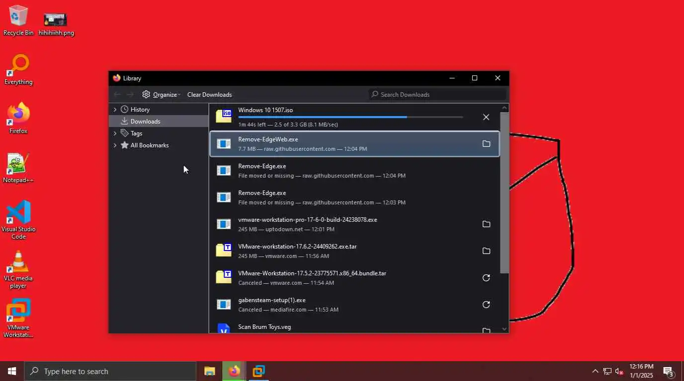Click the Windows 10 1507.iso progress bar
Screen dimensions: 684x381
[x=350, y=117]
